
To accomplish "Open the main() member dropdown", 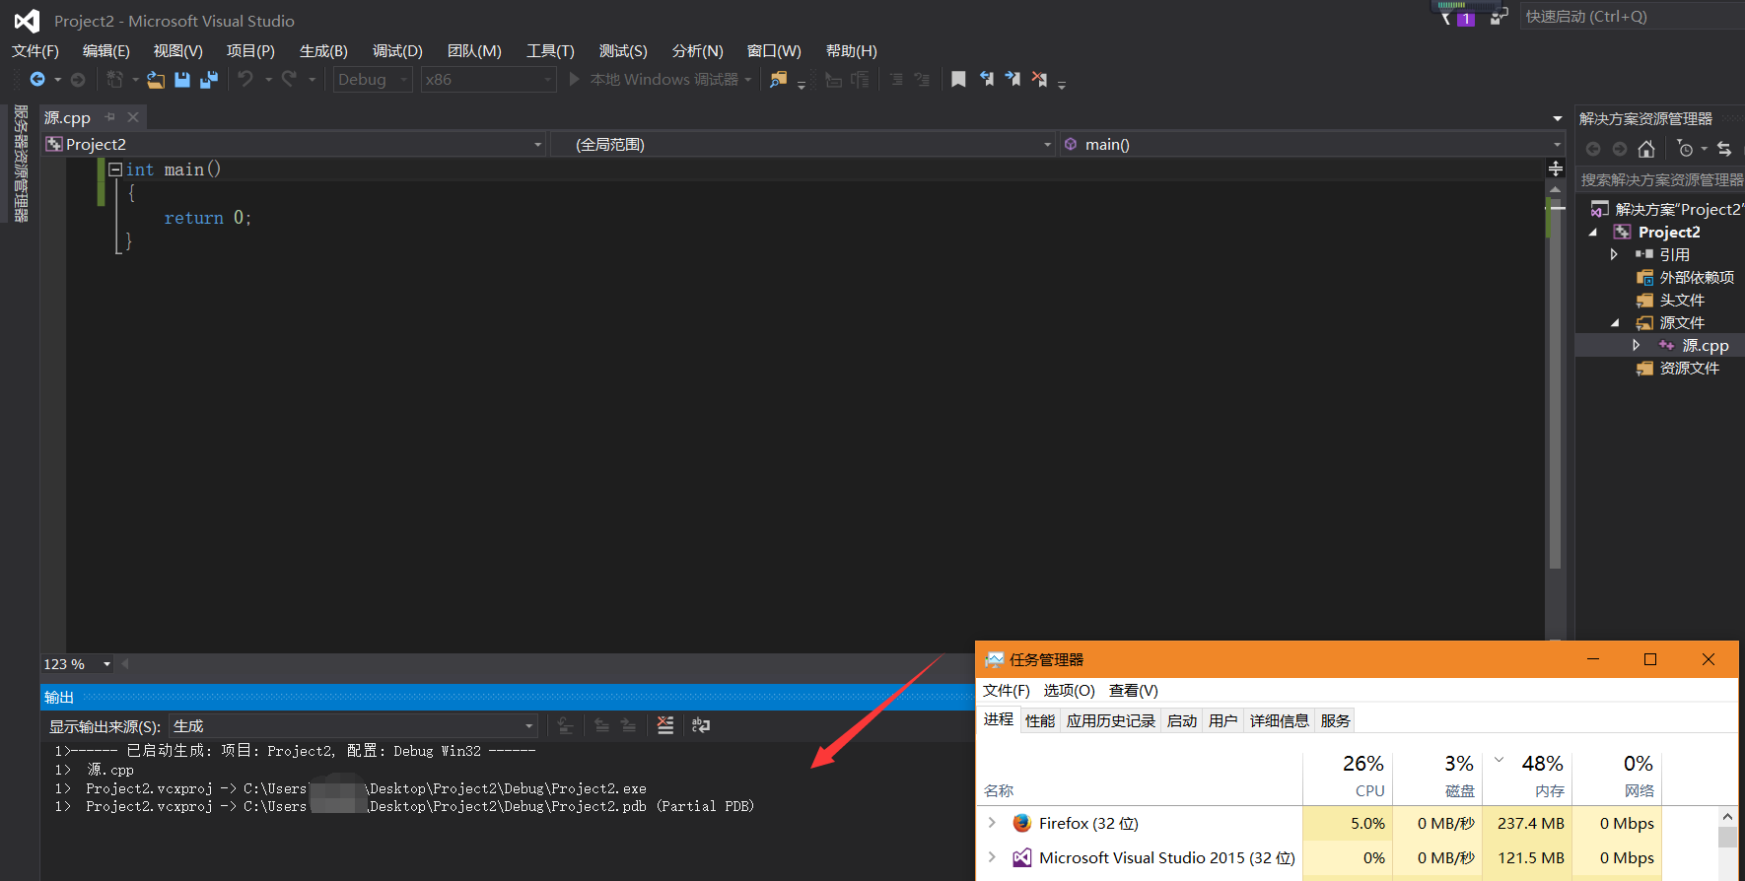I will tap(1312, 144).
